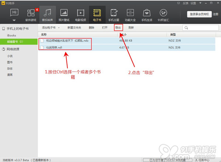
Task: Click the 刷新 refresh toolbar button
Action: point(131,28)
